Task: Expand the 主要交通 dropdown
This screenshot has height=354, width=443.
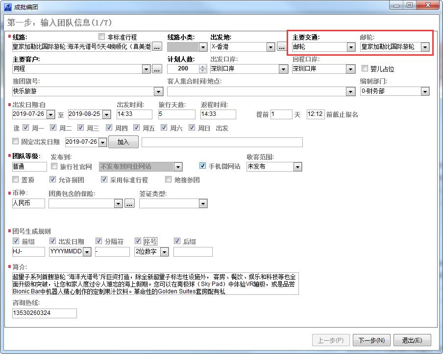Action: pyautogui.click(x=350, y=47)
